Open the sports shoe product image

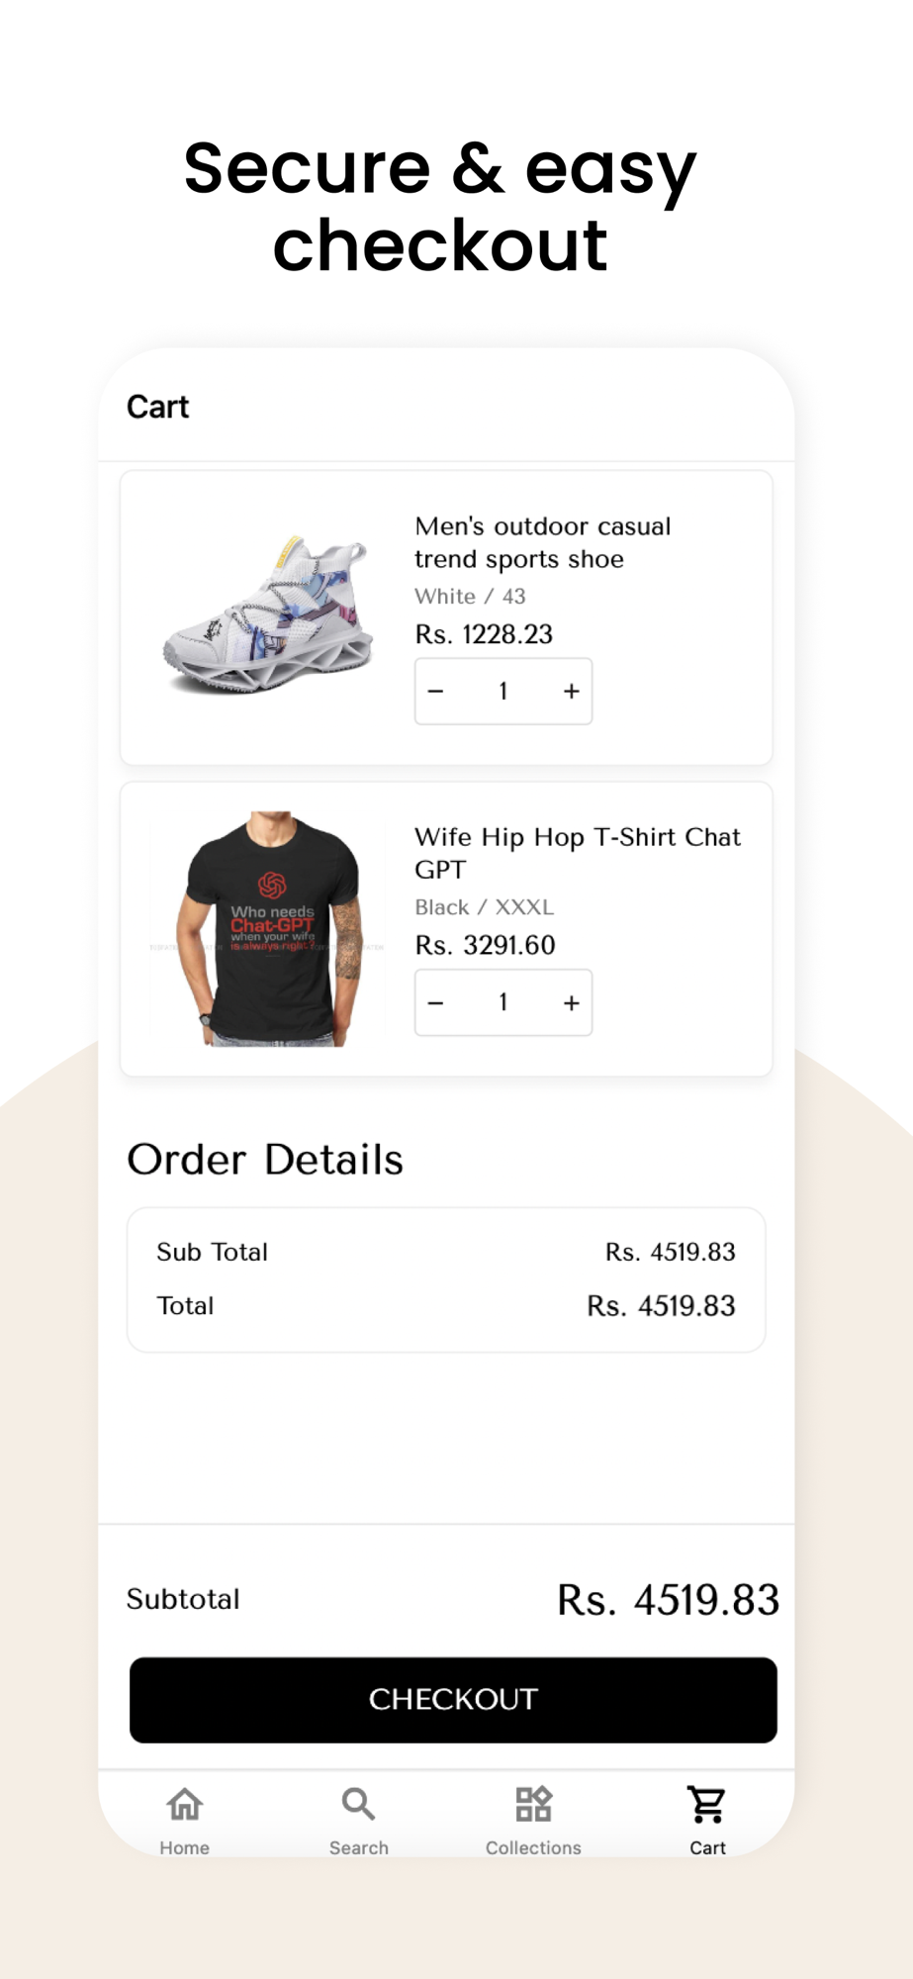coord(268,616)
